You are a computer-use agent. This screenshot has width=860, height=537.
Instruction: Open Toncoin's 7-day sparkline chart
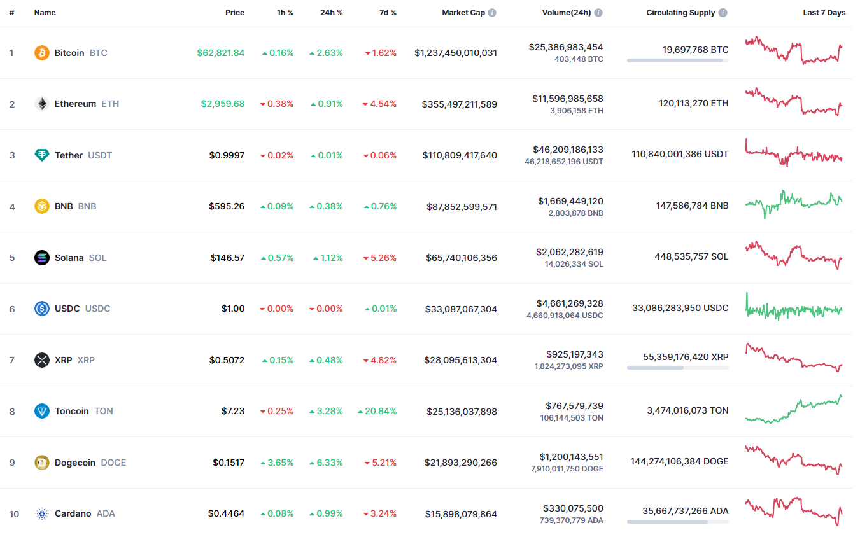coord(793,410)
